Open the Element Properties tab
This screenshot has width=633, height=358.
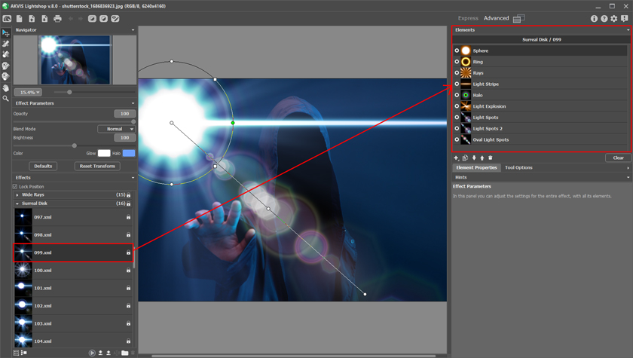pyautogui.click(x=476, y=167)
